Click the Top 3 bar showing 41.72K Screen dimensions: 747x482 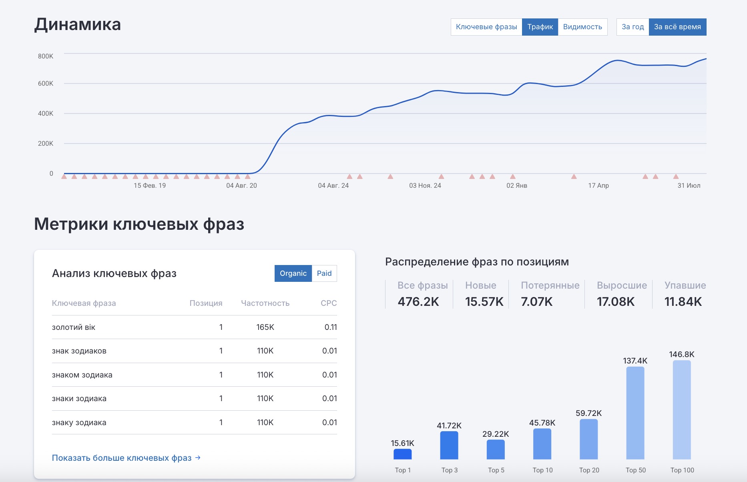(x=449, y=445)
